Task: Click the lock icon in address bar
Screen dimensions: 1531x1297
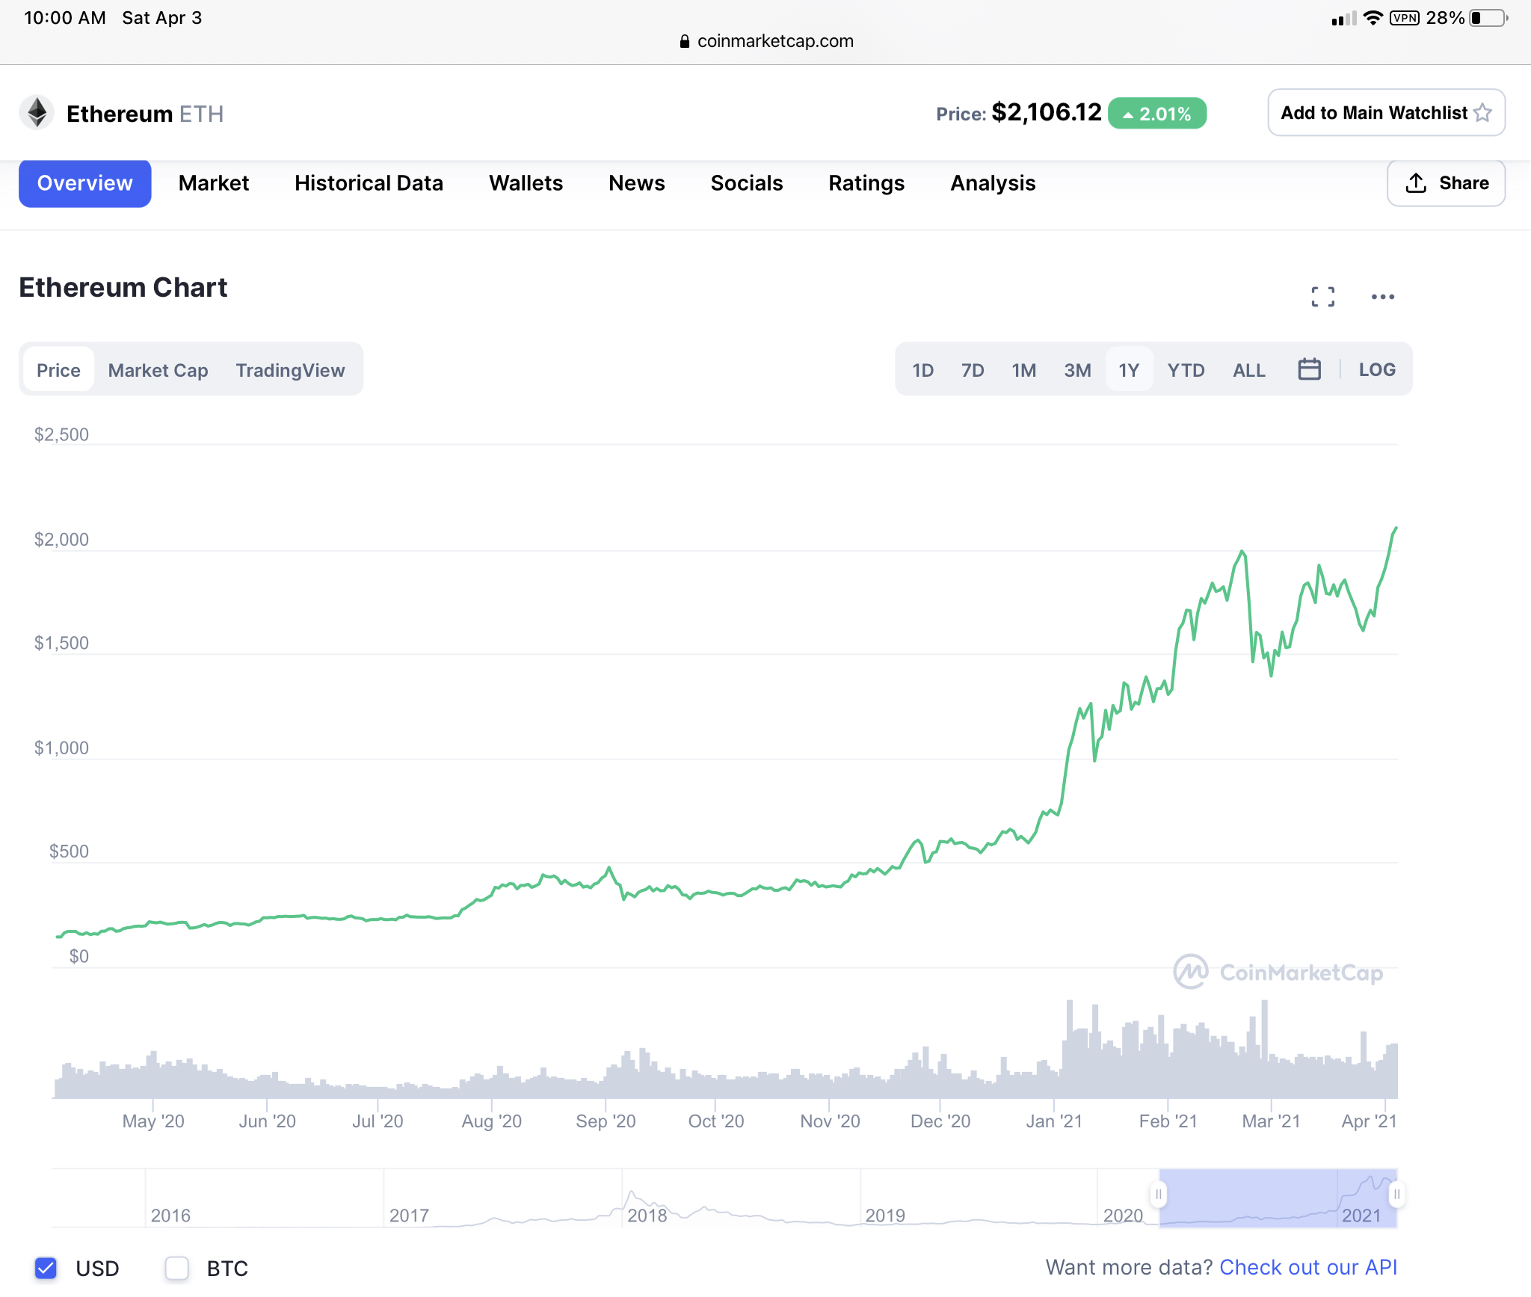Action: [684, 42]
